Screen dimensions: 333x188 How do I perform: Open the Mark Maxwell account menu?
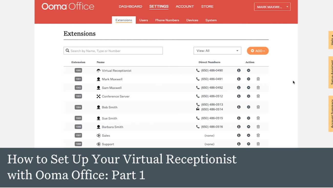[x=272, y=7]
